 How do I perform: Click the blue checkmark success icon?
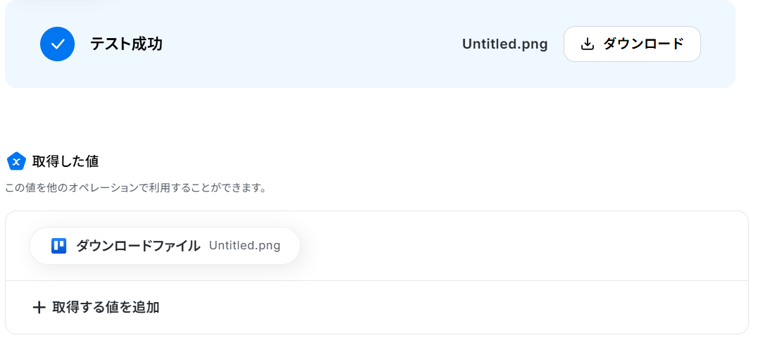(x=58, y=44)
